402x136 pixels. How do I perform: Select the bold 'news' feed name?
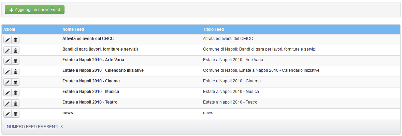coord(68,112)
